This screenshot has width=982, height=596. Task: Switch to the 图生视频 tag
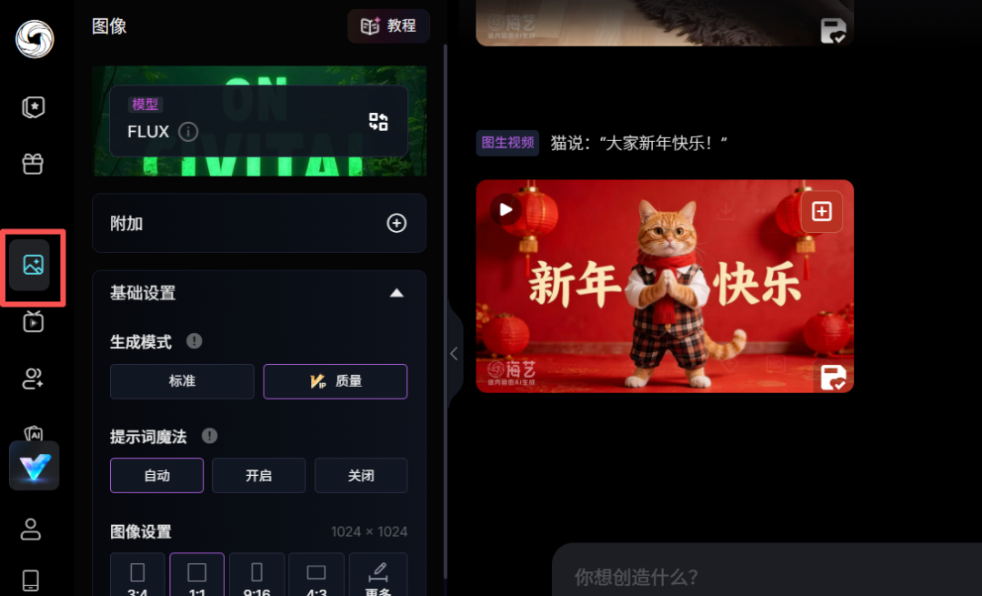coord(506,143)
